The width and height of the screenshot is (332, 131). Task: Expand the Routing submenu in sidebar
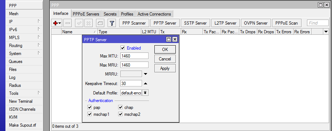point(39,45)
